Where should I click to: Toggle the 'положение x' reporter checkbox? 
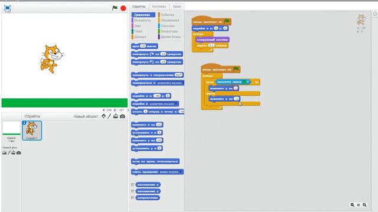pyautogui.click(x=132, y=184)
